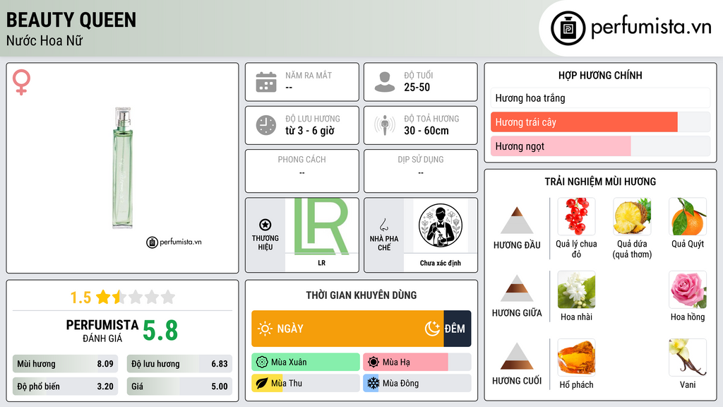Viewport: 723px width, 407px height.
Task: Click the Perfumista đánh giá label
Action: 102,331
